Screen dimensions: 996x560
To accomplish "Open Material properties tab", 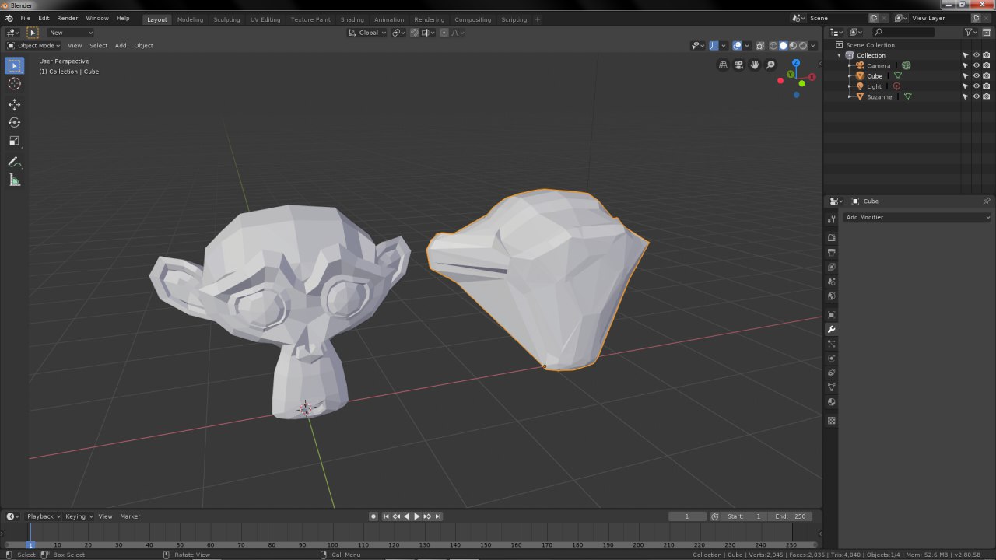I will [x=831, y=402].
